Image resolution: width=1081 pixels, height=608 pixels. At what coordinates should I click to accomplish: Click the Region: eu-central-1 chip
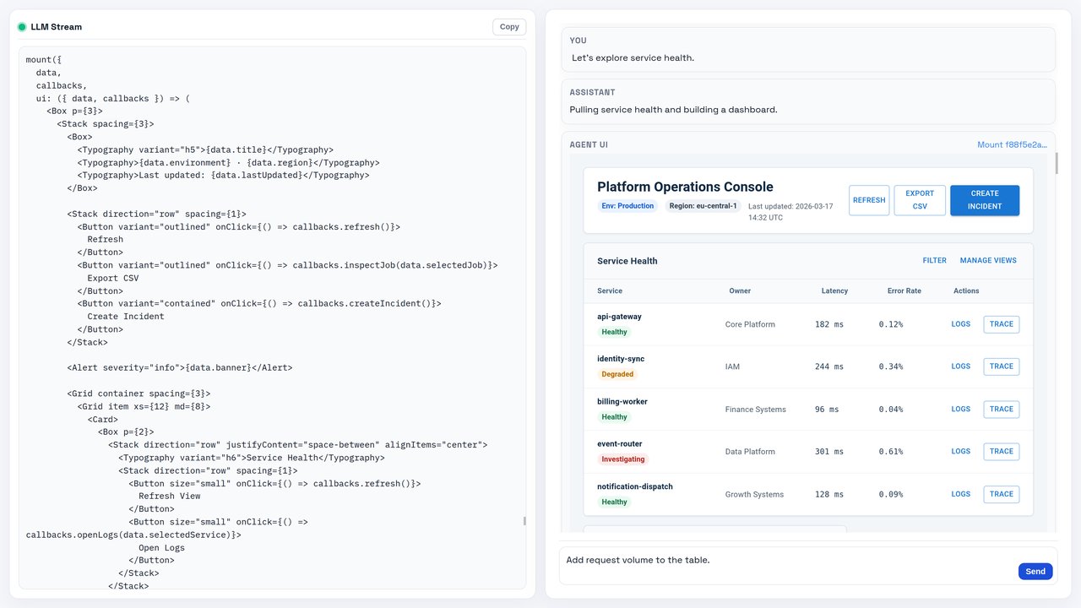tap(702, 206)
